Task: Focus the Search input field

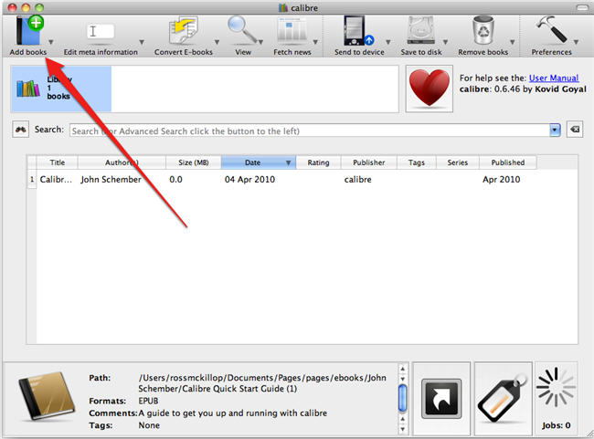Action: [310, 131]
